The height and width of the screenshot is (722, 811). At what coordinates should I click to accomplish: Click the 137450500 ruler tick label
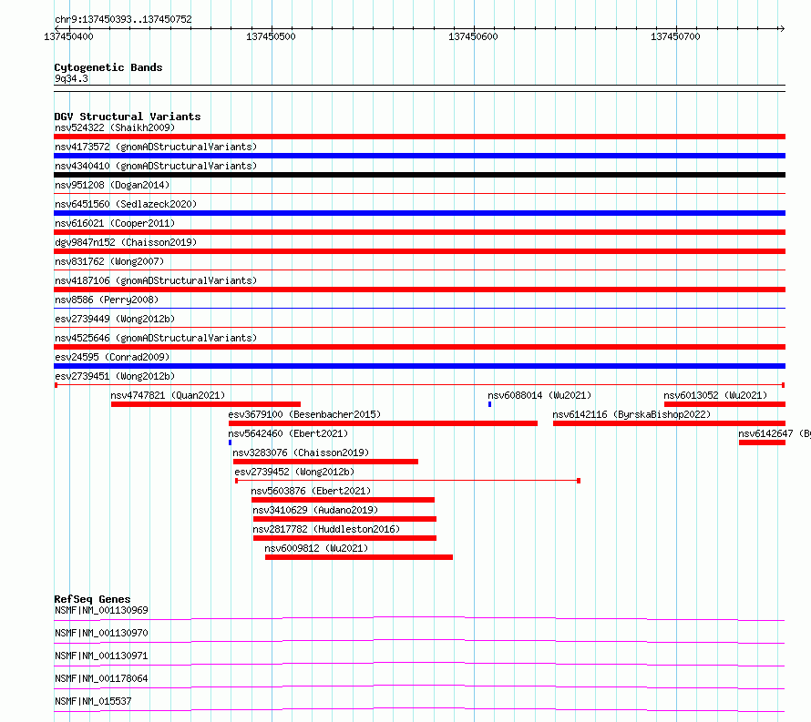tap(271, 36)
